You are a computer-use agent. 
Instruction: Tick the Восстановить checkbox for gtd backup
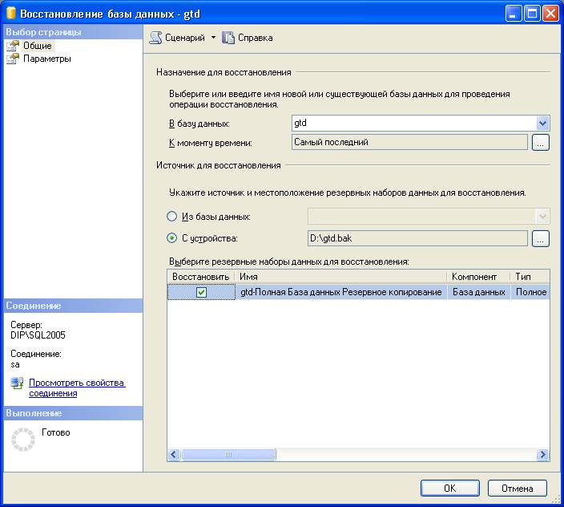point(201,293)
